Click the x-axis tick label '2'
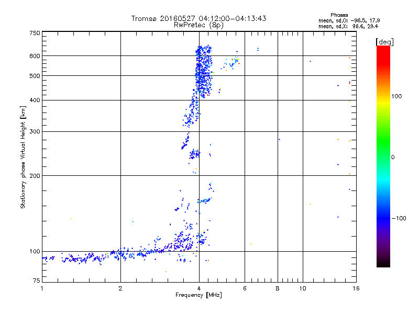This screenshot has height=314, width=419. (x=120, y=288)
